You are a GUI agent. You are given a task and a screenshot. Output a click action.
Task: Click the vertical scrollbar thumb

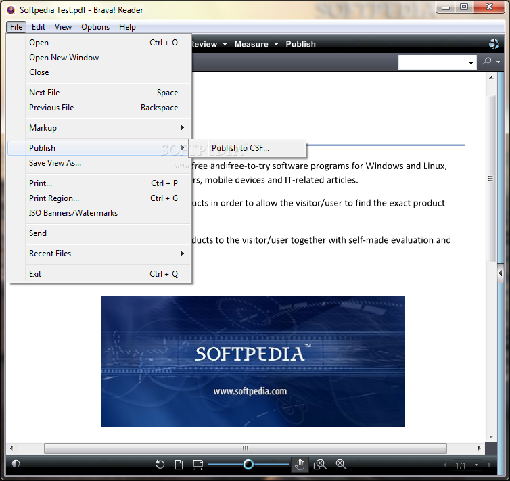(x=491, y=178)
